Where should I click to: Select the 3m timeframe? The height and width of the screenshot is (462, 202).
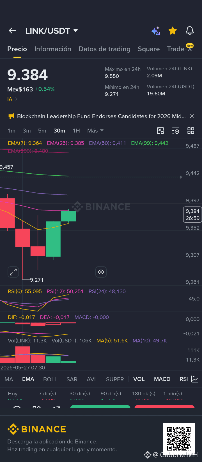27,131
